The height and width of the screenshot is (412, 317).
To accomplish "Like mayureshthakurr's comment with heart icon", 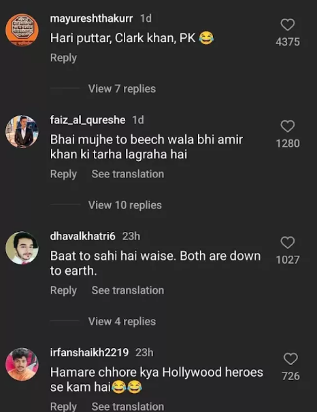I will [288, 25].
